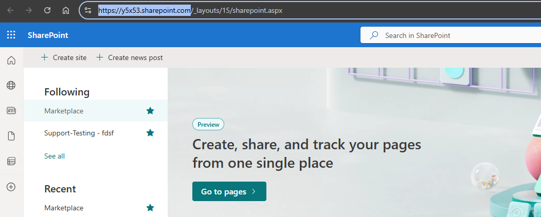This screenshot has width=541, height=217.
Task: Reload the page with browser refresh icon
Action: (x=47, y=10)
